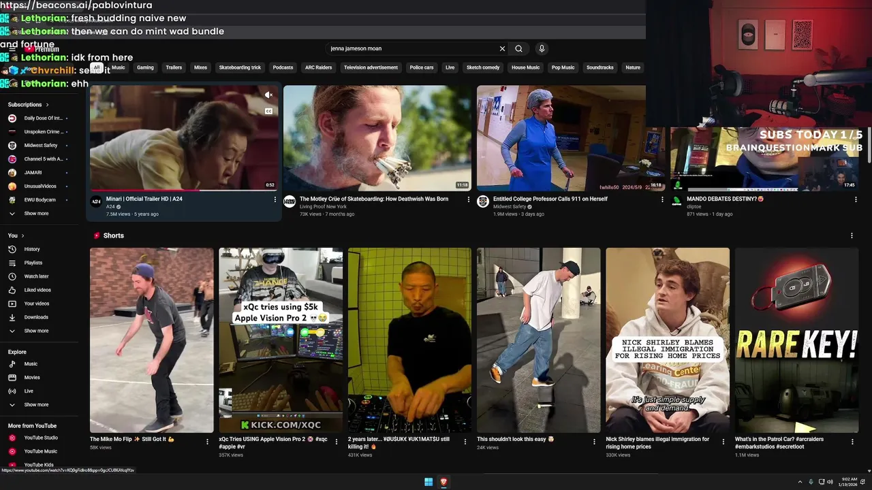This screenshot has height=490, width=872.
Task: Open the RARE KEY short thumbnail
Action: [796, 340]
